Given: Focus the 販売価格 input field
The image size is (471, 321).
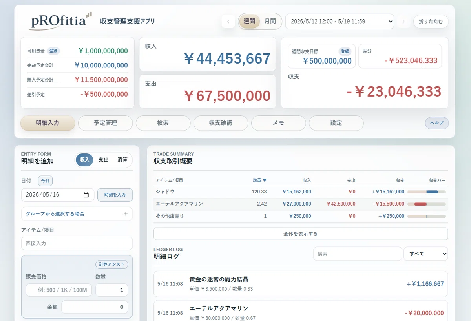Looking at the screenshot, I should click(x=59, y=290).
